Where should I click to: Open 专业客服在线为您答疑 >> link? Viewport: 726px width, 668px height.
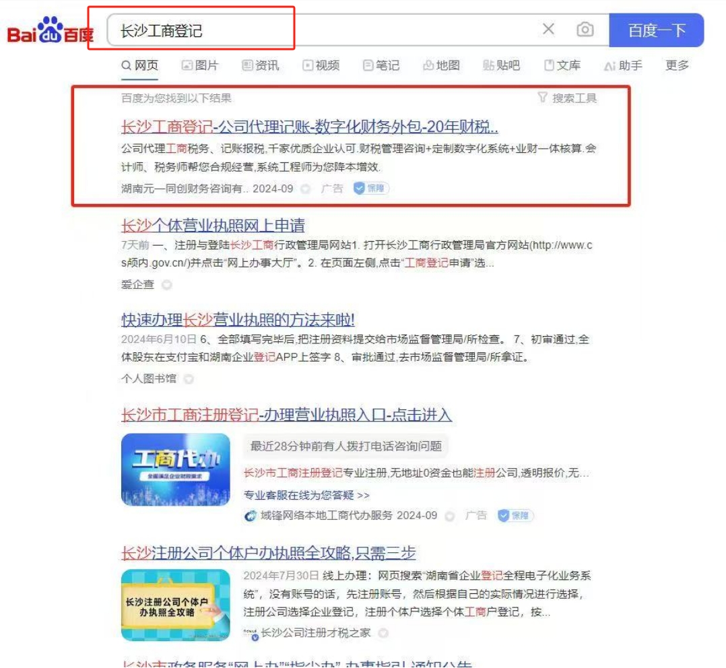click(306, 495)
